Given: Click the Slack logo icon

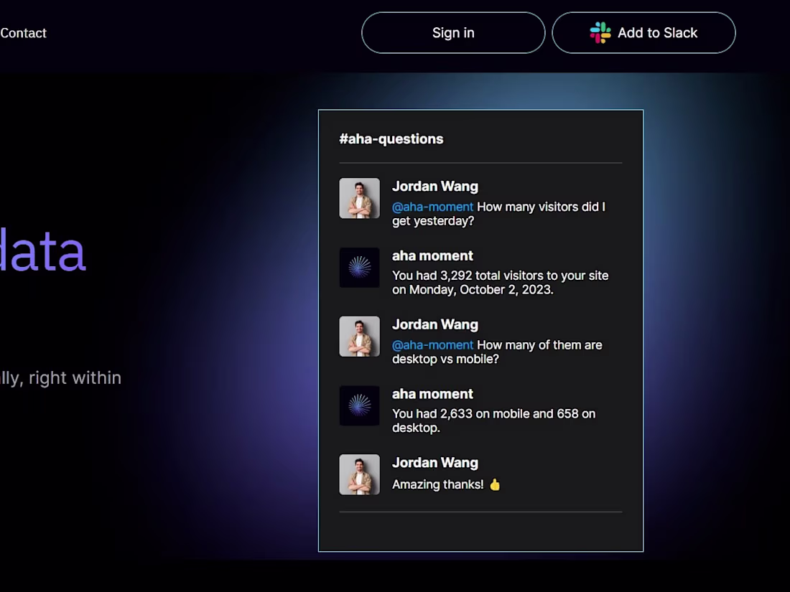Looking at the screenshot, I should coord(600,33).
